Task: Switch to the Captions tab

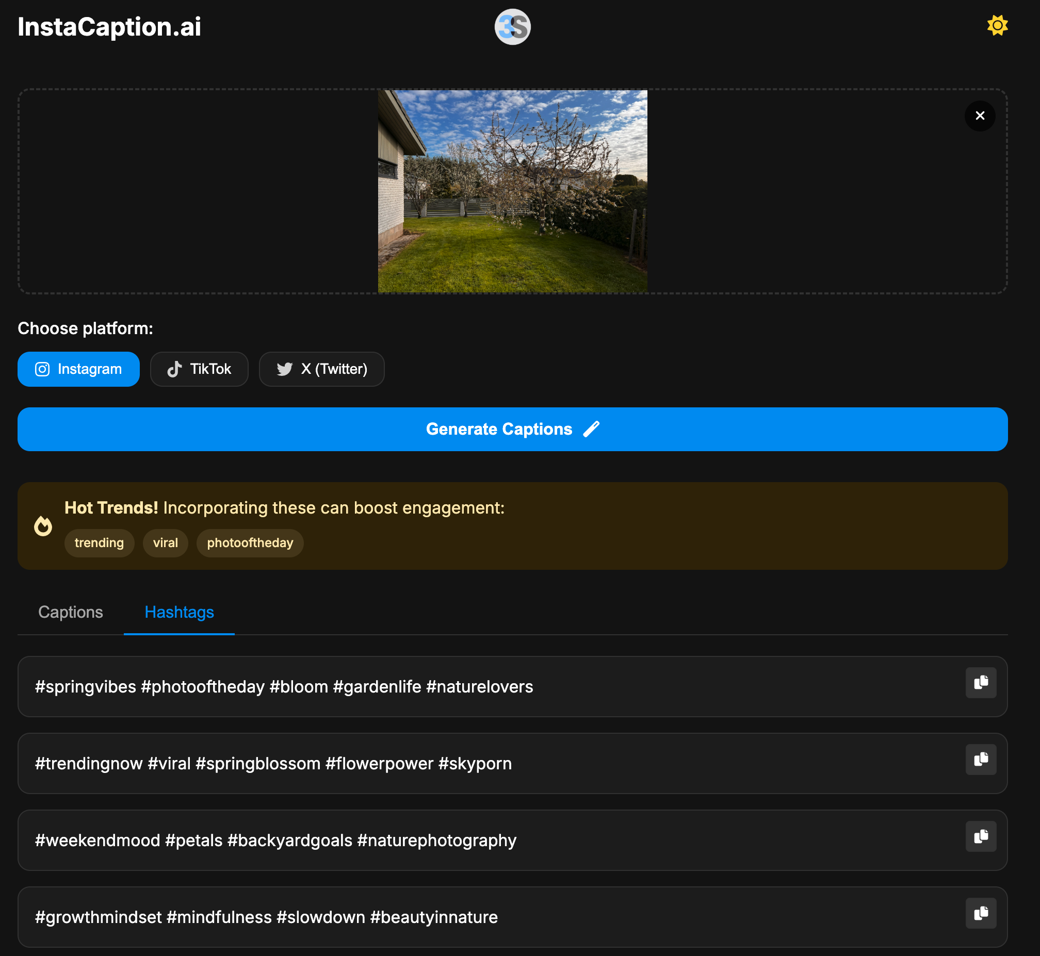Action: click(70, 612)
